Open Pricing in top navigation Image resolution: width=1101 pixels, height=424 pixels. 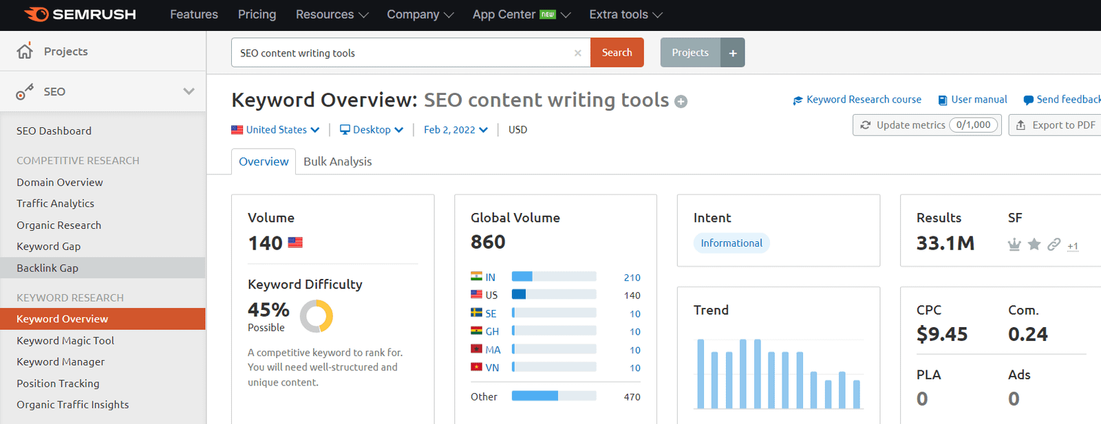pyautogui.click(x=257, y=14)
